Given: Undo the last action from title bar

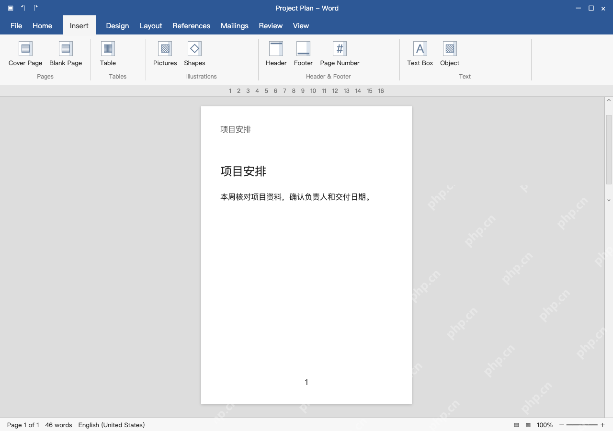Looking at the screenshot, I should 23,8.
